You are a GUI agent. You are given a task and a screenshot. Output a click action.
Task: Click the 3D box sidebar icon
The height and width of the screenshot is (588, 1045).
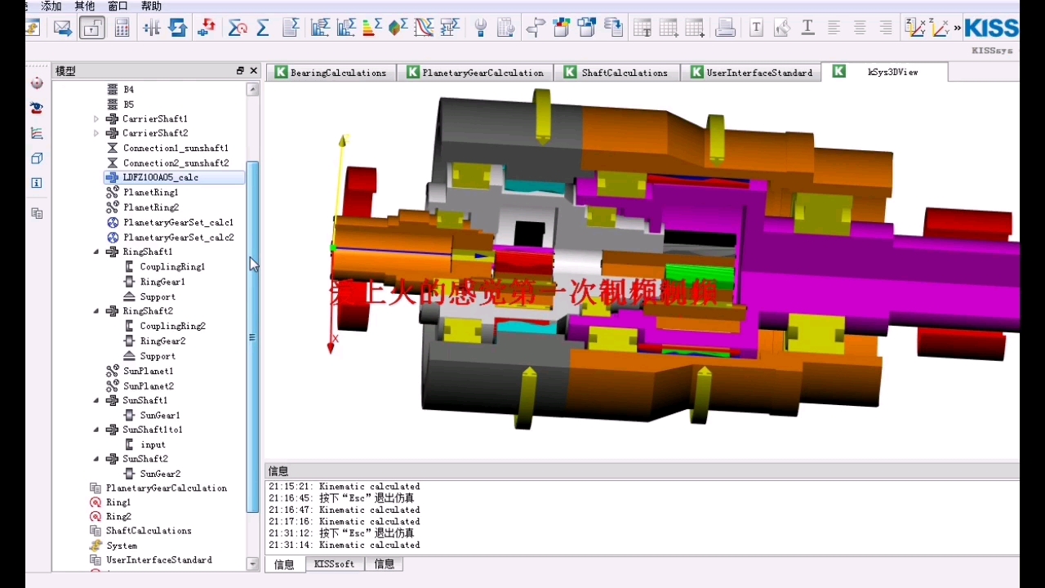tap(37, 158)
